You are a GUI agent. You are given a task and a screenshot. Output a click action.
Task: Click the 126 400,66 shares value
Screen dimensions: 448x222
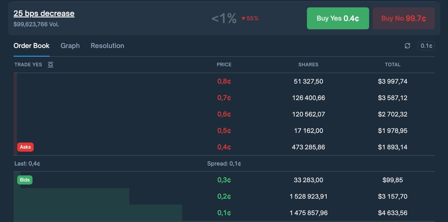pyautogui.click(x=308, y=98)
